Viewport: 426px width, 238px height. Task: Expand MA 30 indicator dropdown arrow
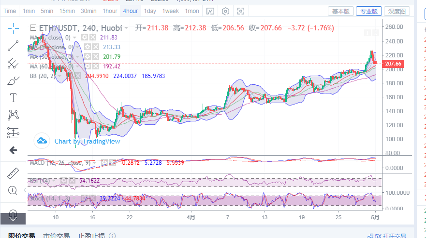point(77,57)
